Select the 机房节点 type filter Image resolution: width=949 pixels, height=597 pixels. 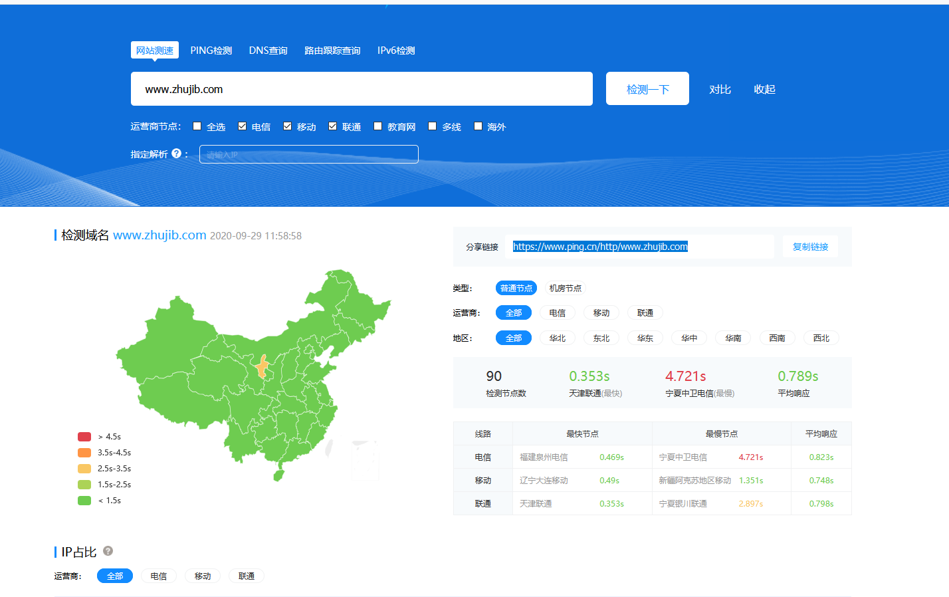(x=566, y=288)
